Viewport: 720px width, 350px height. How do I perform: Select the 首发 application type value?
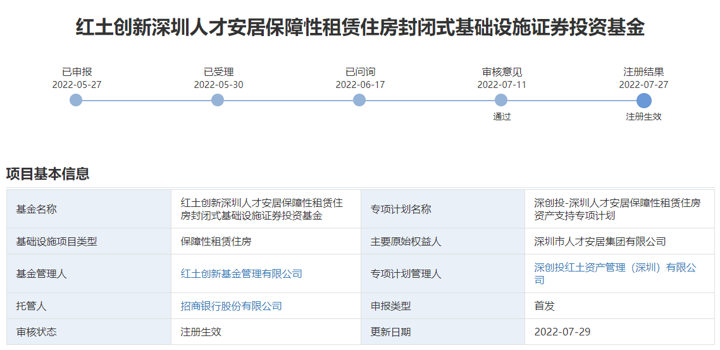coord(544,306)
